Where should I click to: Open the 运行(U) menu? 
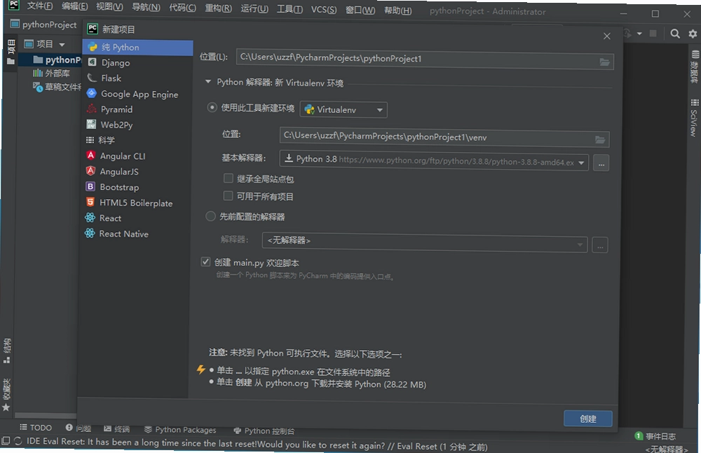(254, 8)
